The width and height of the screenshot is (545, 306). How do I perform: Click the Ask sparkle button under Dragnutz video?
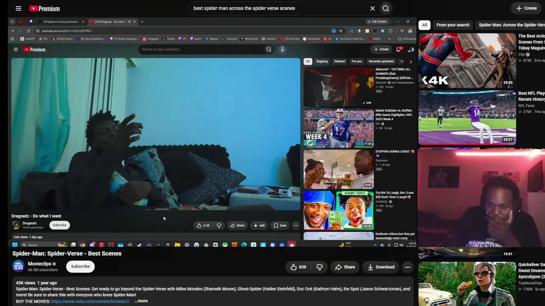259,225
